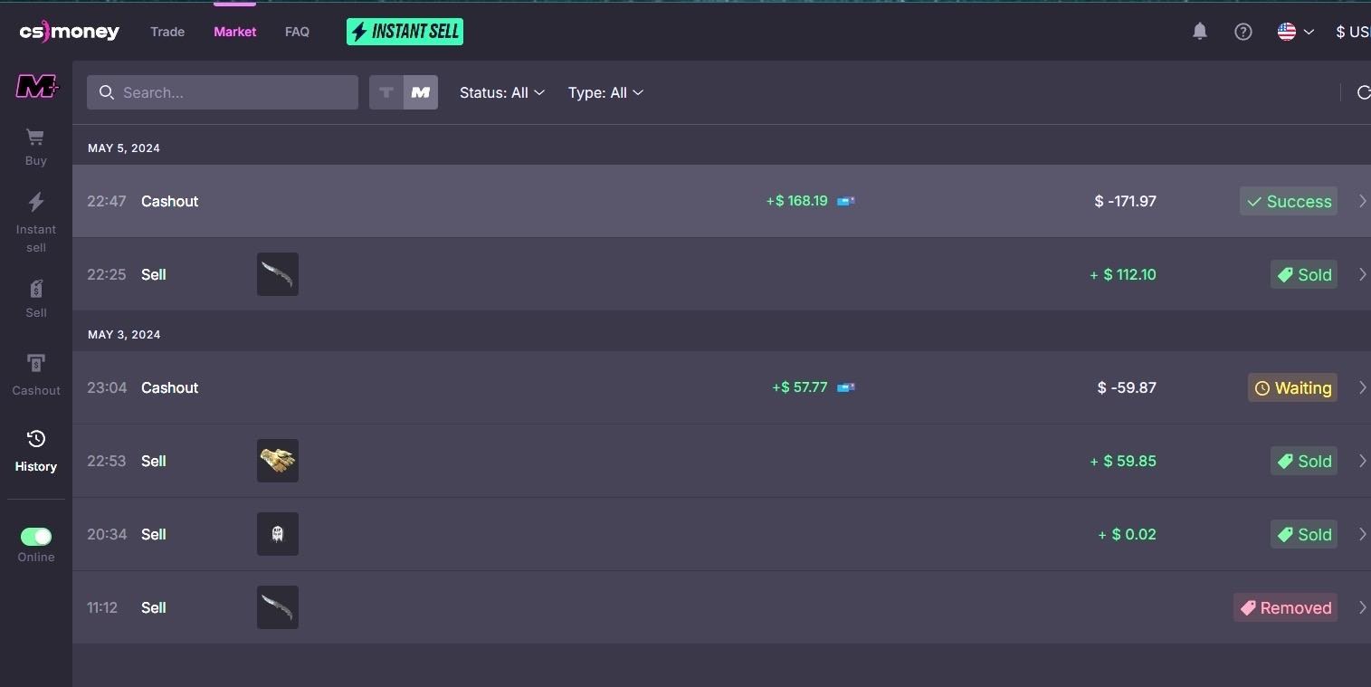Image resolution: width=1371 pixels, height=687 pixels.
Task: Click the Instant Sell button
Action: click(x=405, y=32)
